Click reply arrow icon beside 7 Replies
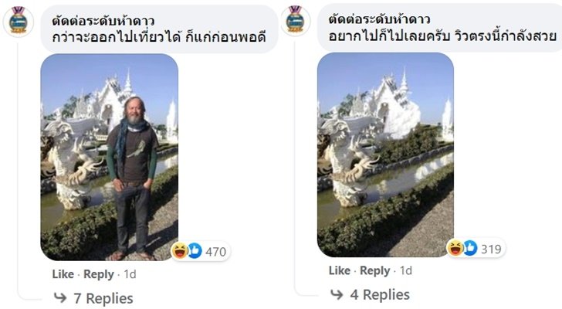This screenshot has height=309, width=562. pyautogui.click(x=60, y=297)
